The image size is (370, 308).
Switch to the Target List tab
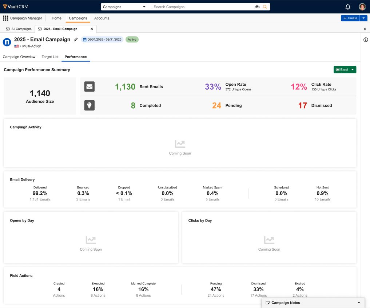point(50,57)
